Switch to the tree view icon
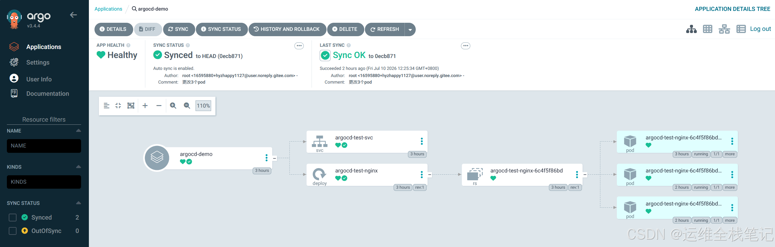 point(691,29)
